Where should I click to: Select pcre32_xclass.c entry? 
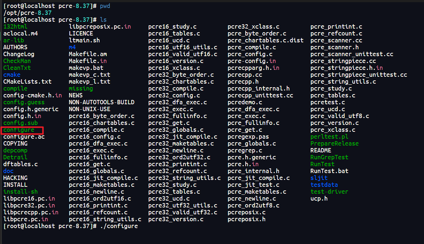pyautogui.click(x=253, y=27)
